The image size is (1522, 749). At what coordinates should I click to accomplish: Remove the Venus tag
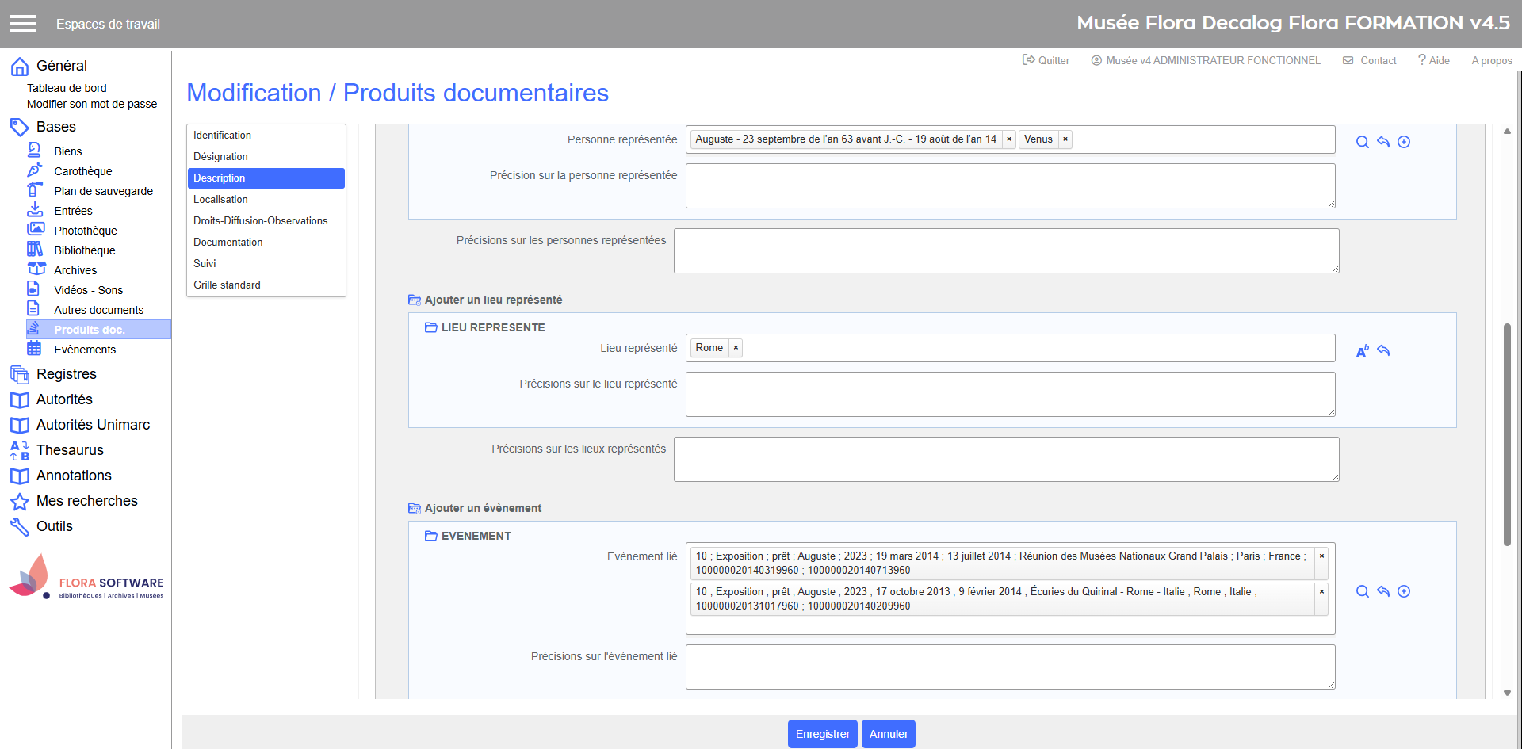(1065, 139)
